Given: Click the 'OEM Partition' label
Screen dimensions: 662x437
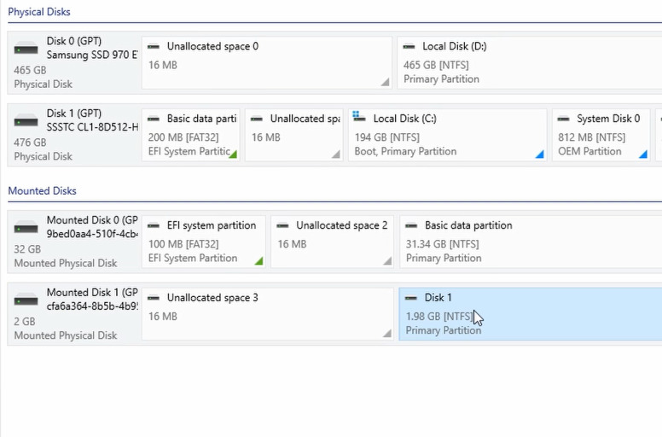Looking at the screenshot, I should click(589, 151).
